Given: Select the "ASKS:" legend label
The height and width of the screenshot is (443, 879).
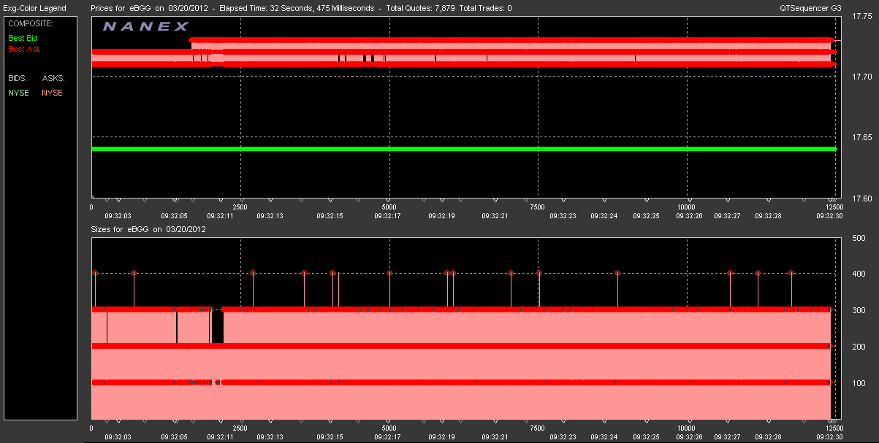Looking at the screenshot, I should coord(53,77).
